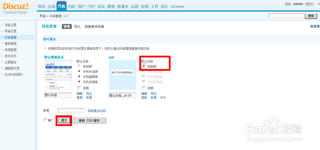This screenshot has height=150, width=320.
Task: Open the 内容 top menu
Action: pos(71,6)
